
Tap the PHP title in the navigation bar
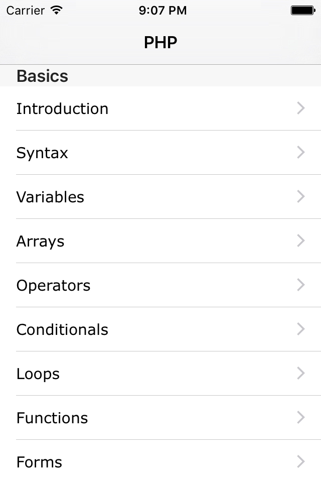pos(160,42)
